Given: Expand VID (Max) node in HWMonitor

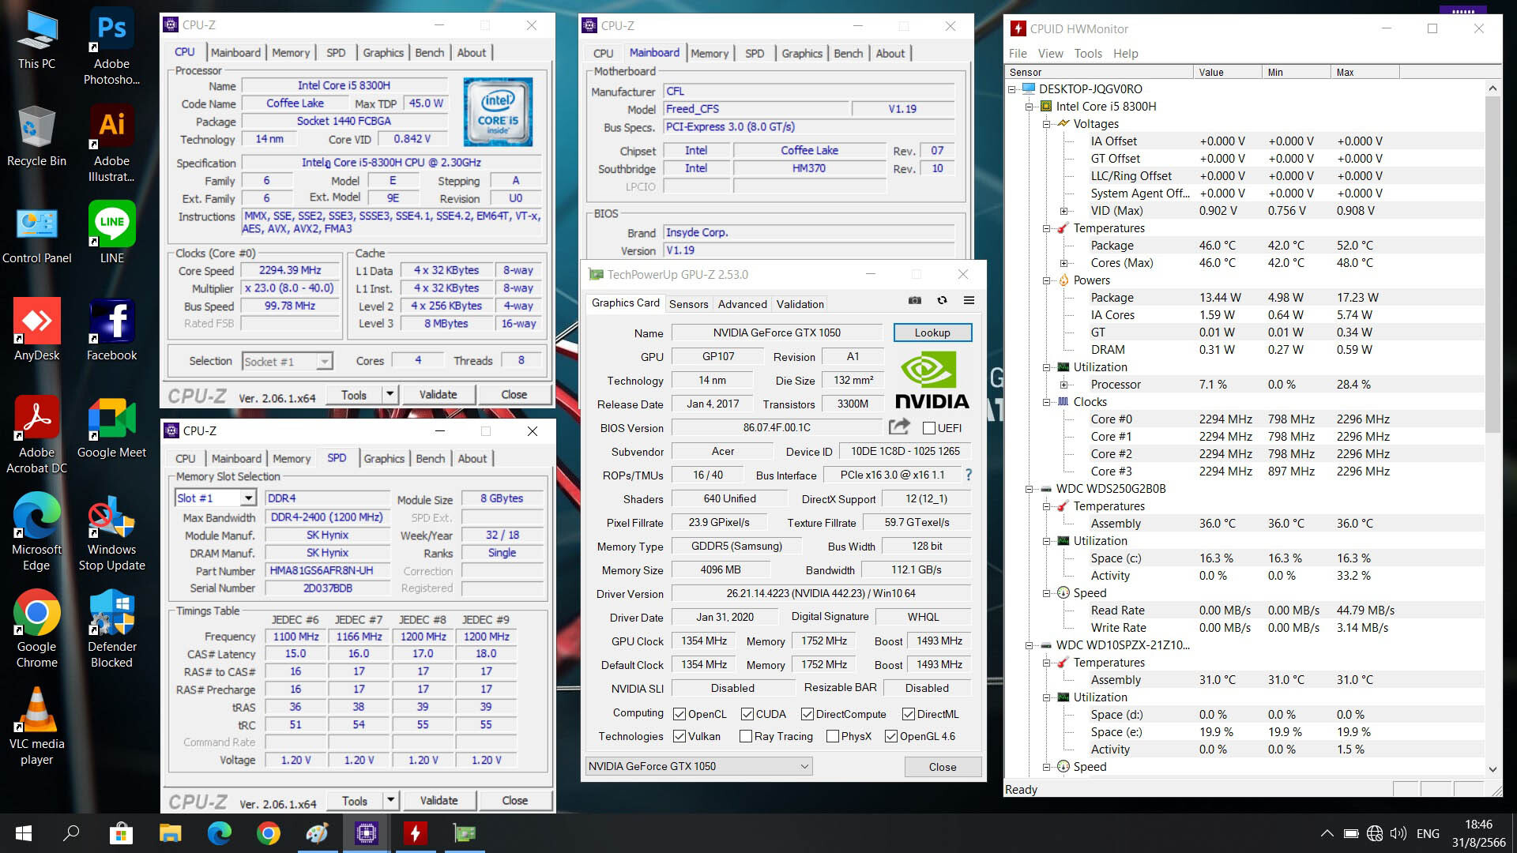Looking at the screenshot, I should click(1064, 211).
